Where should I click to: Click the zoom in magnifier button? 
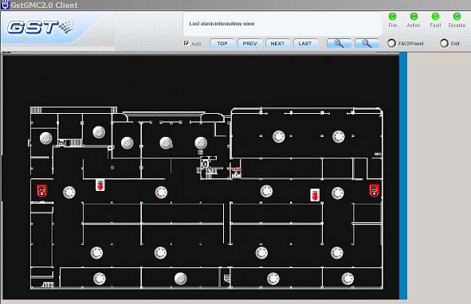click(x=339, y=44)
